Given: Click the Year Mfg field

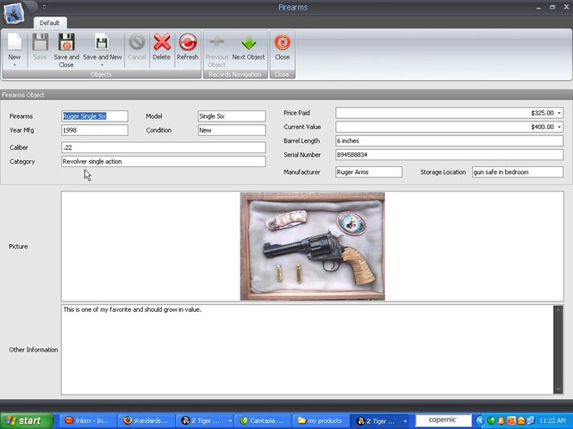Looking at the screenshot, I should pos(95,130).
